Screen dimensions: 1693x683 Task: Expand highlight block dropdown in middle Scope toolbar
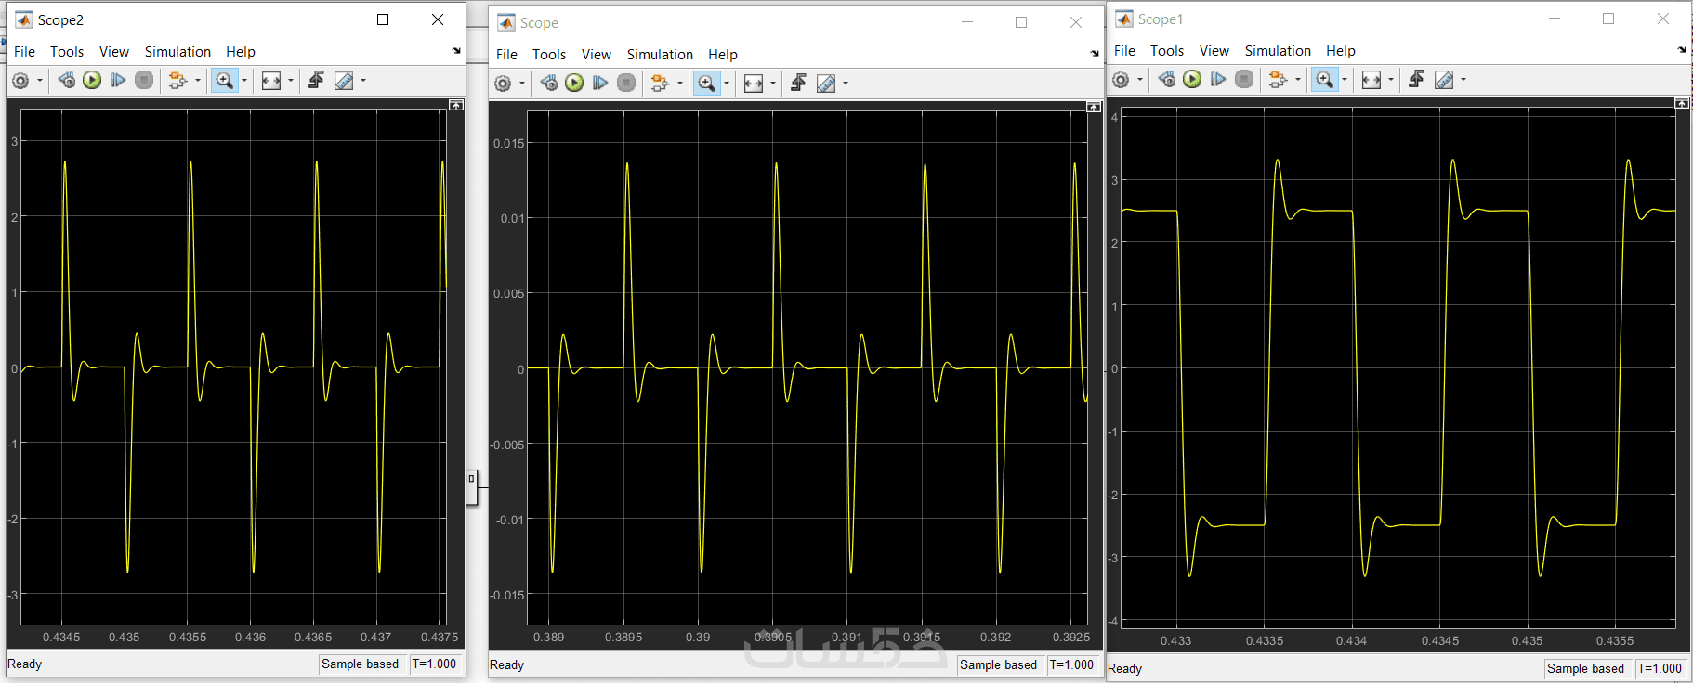(x=680, y=84)
